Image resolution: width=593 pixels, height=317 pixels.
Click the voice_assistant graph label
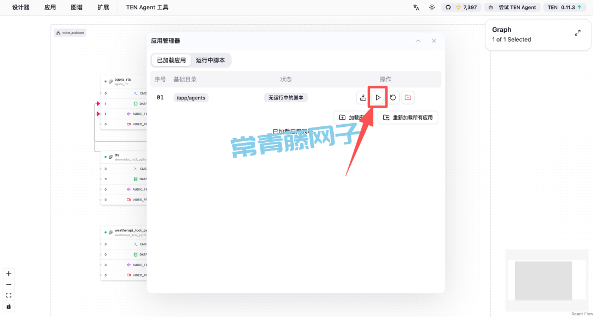[70, 33]
